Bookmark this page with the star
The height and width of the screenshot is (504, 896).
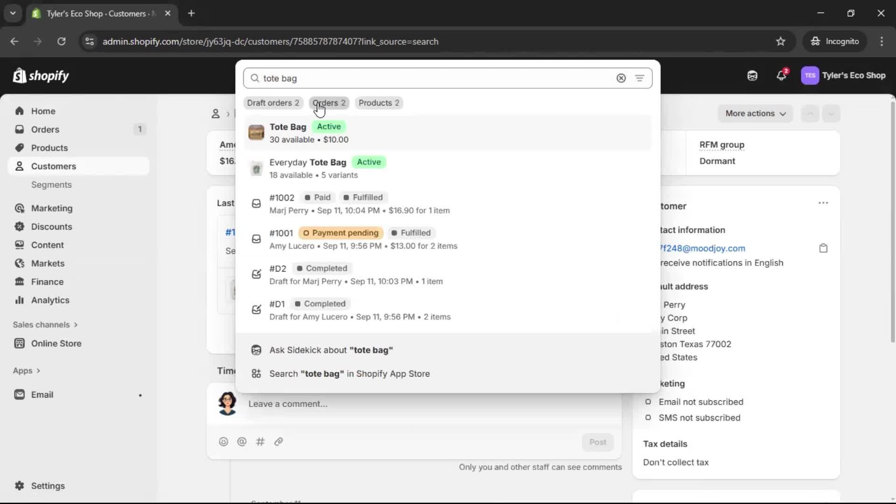click(781, 41)
